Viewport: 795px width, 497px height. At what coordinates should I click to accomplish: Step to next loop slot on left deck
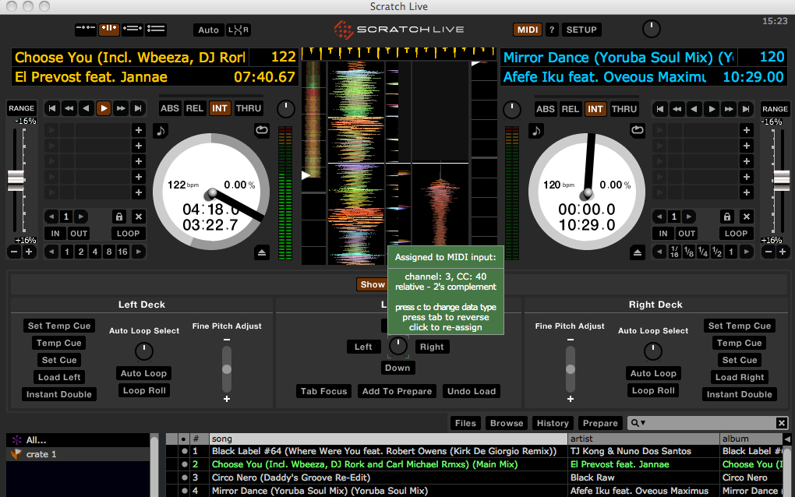[x=80, y=217]
